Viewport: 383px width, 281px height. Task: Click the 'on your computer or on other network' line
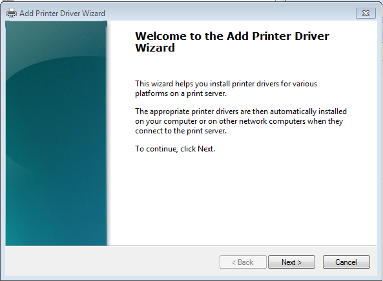[x=239, y=121]
